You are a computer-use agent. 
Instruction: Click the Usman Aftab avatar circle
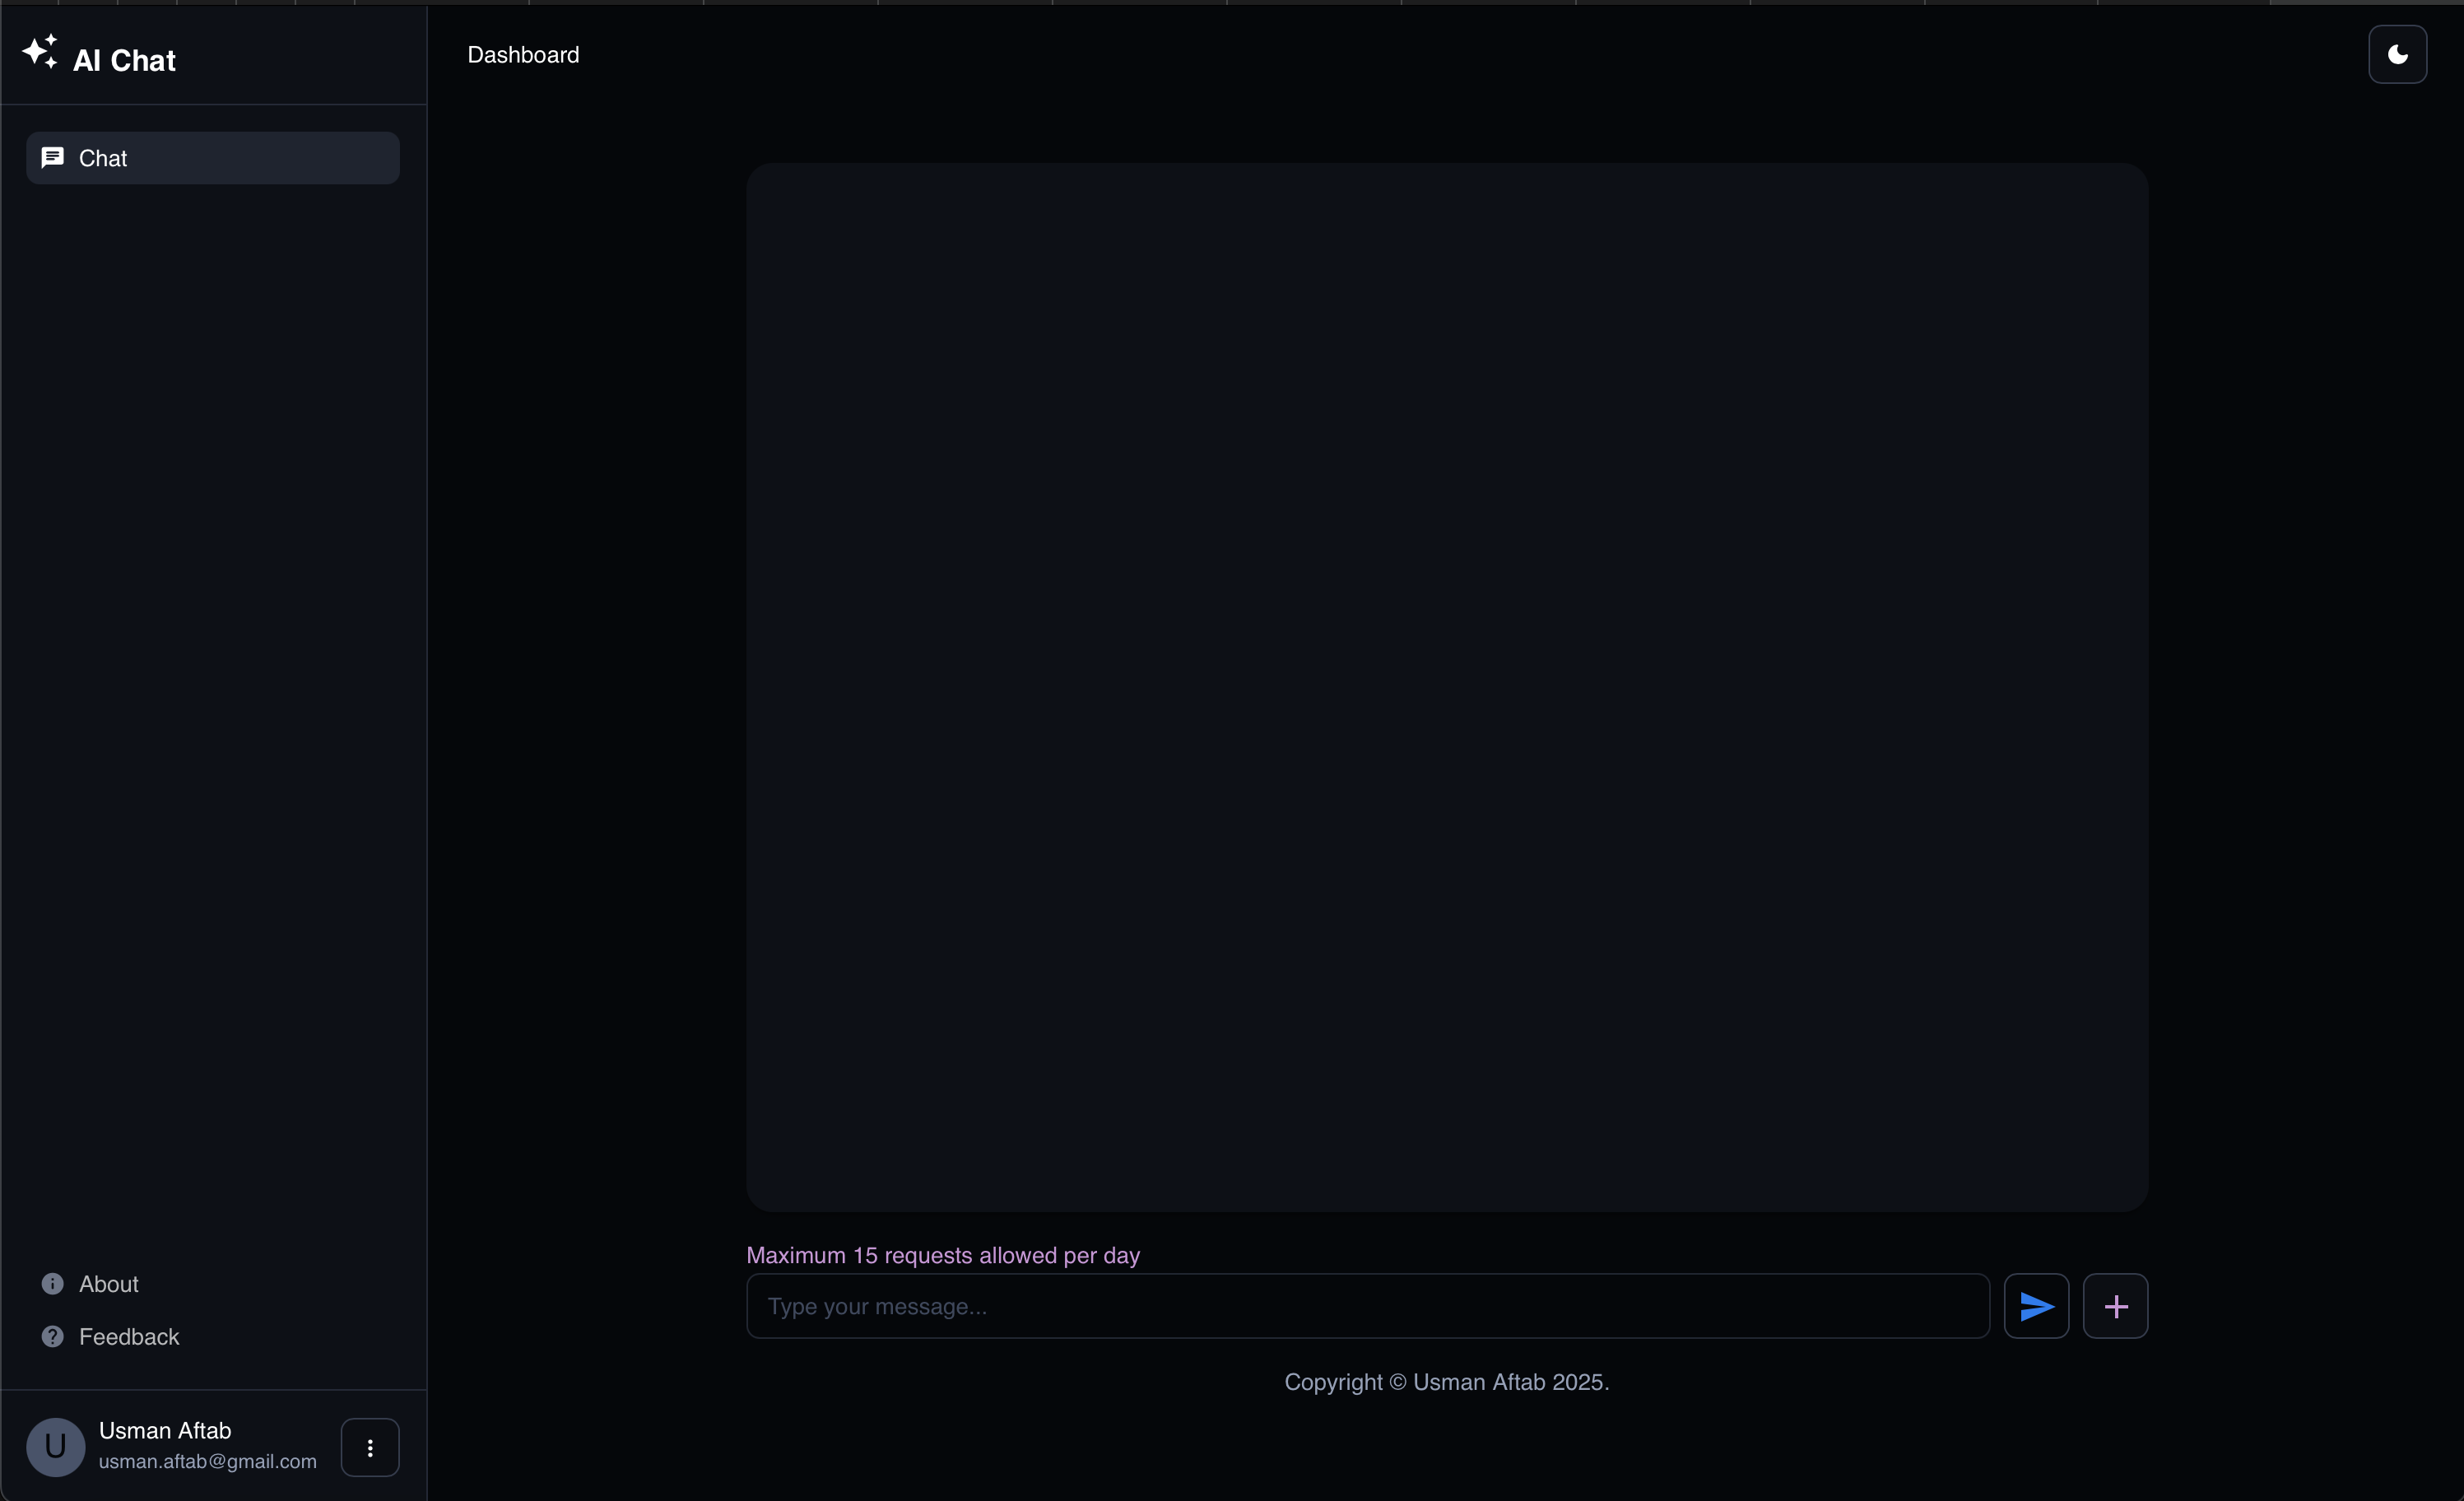click(x=55, y=1446)
